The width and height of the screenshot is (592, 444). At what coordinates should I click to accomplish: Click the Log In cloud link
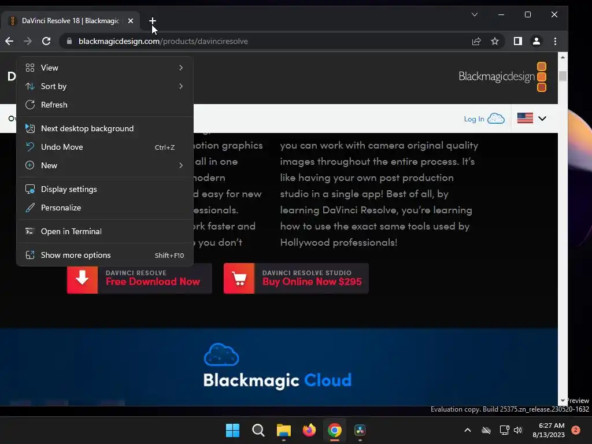tap(484, 119)
